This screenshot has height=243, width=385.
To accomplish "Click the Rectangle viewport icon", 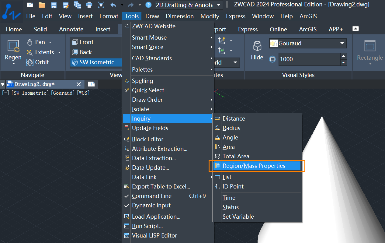I will coord(370,46).
